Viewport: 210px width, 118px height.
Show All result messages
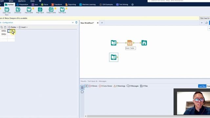point(86,86)
